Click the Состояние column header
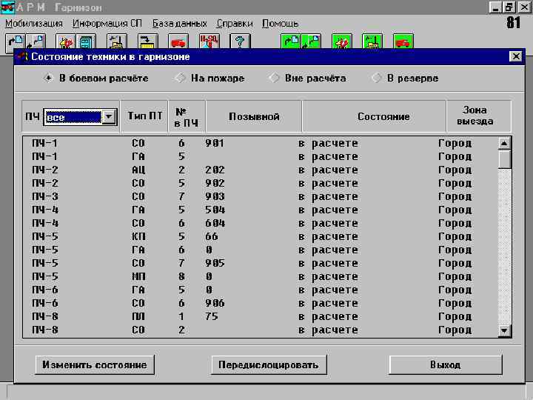533x400 pixels. pos(374,116)
